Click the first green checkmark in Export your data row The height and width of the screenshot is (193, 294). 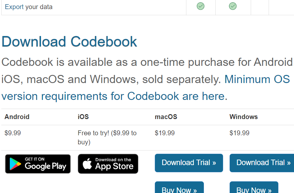point(200,6)
